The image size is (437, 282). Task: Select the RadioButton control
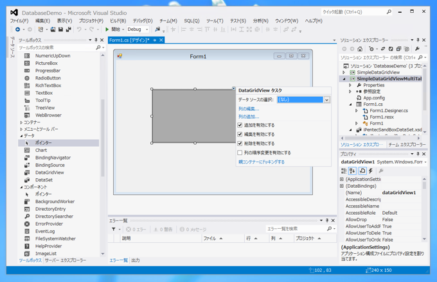tap(48, 78)
